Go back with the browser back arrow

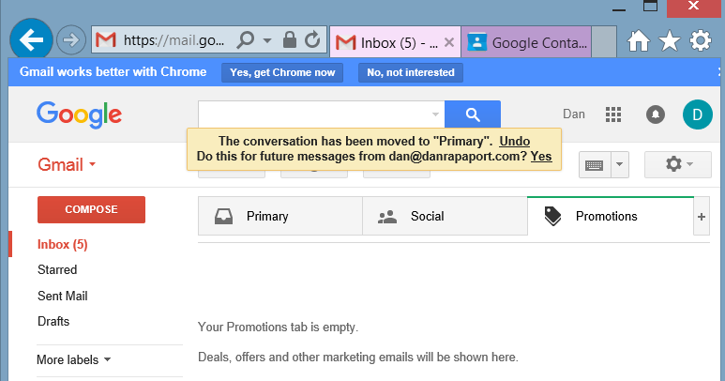pyautogui.click(x=32, y=39)
